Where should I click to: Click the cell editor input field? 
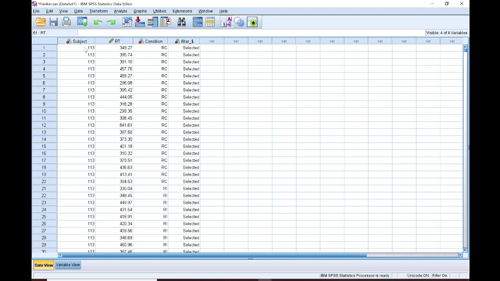(x=251, y=33)
